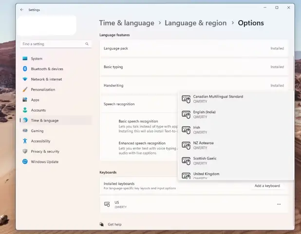Open Gaming settings
Screen dimensions: 301x234
(56, 131)
